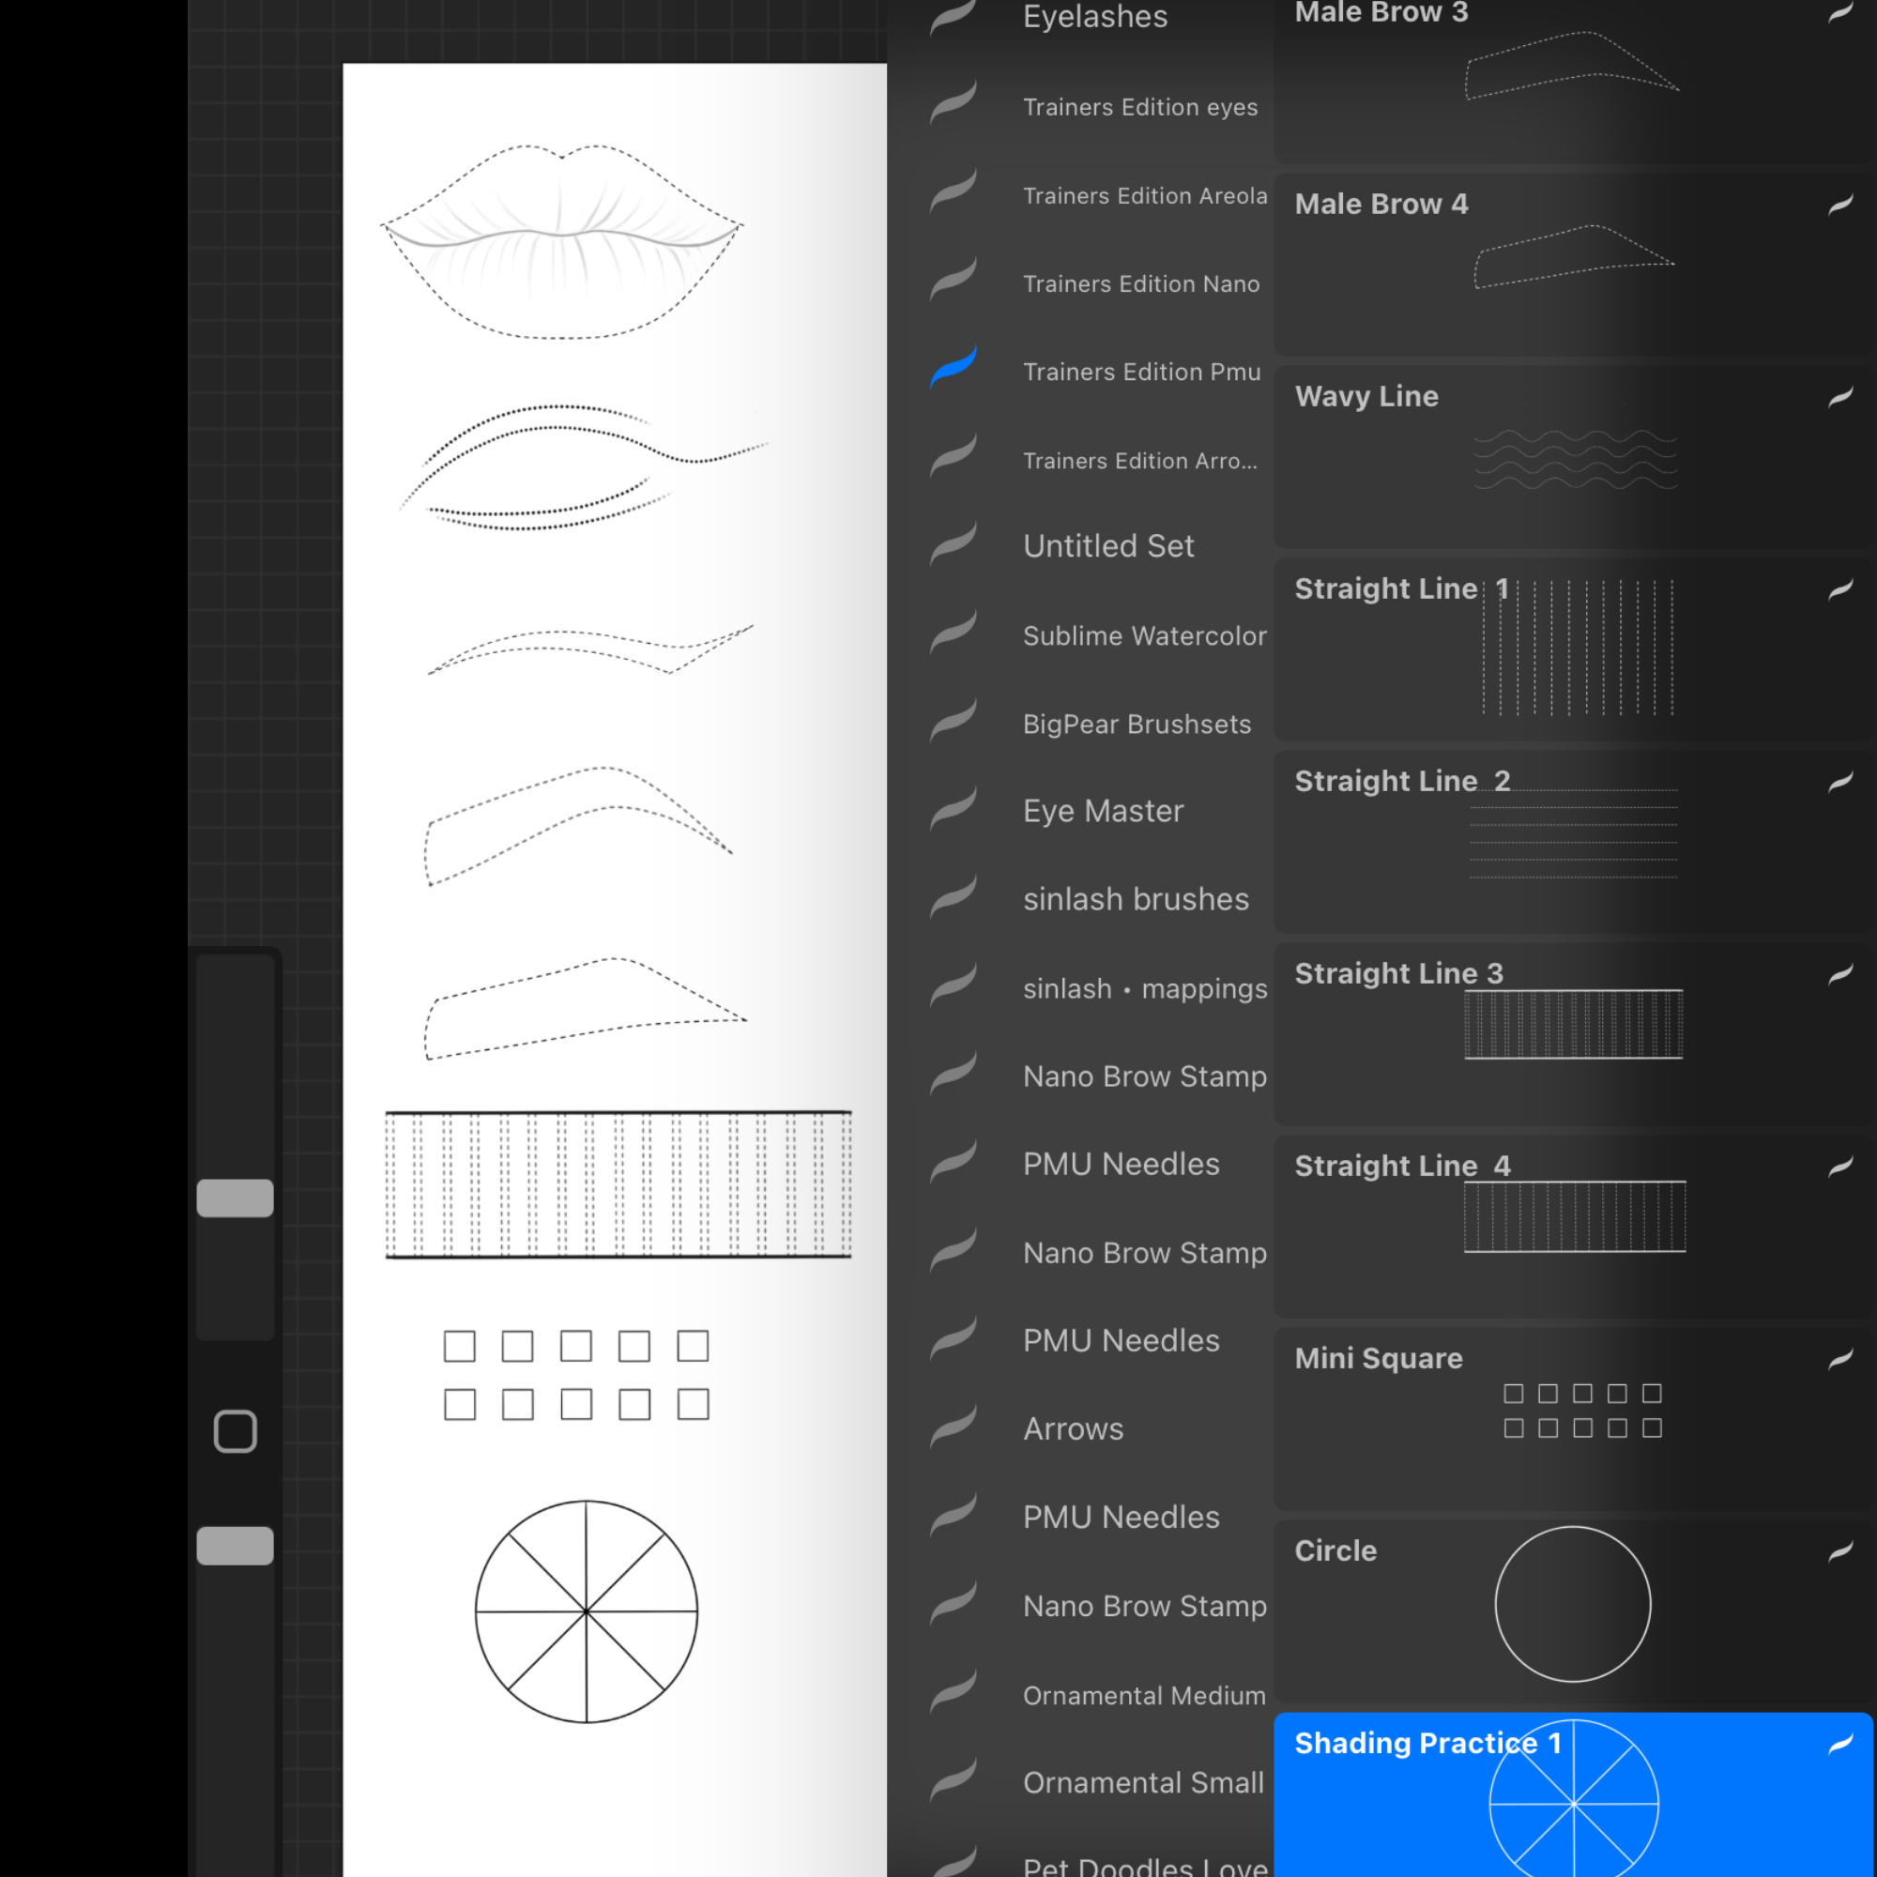Click the stroke icon on Male Brow 4

pos(1841,204)
